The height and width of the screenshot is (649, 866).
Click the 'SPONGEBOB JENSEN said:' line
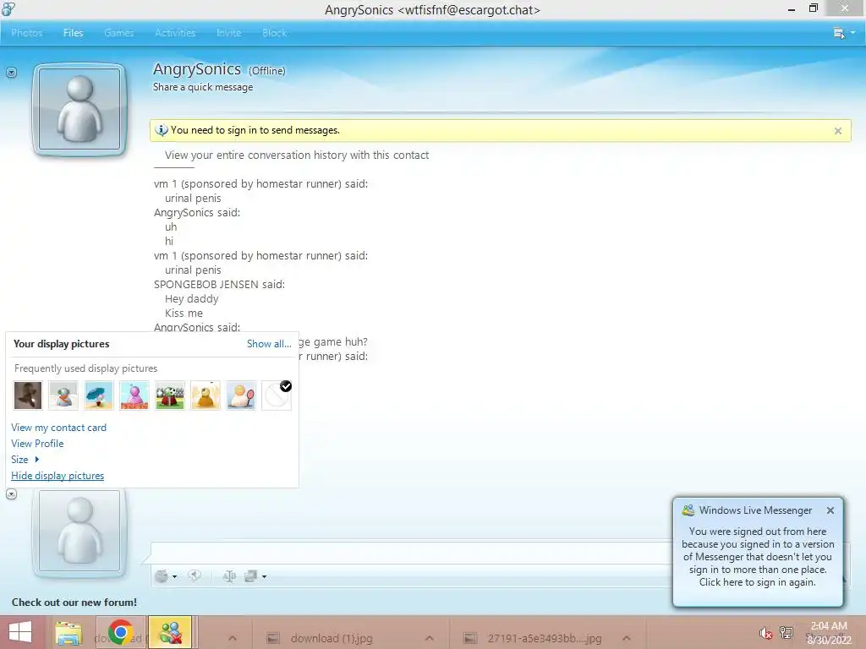point(219,284)
